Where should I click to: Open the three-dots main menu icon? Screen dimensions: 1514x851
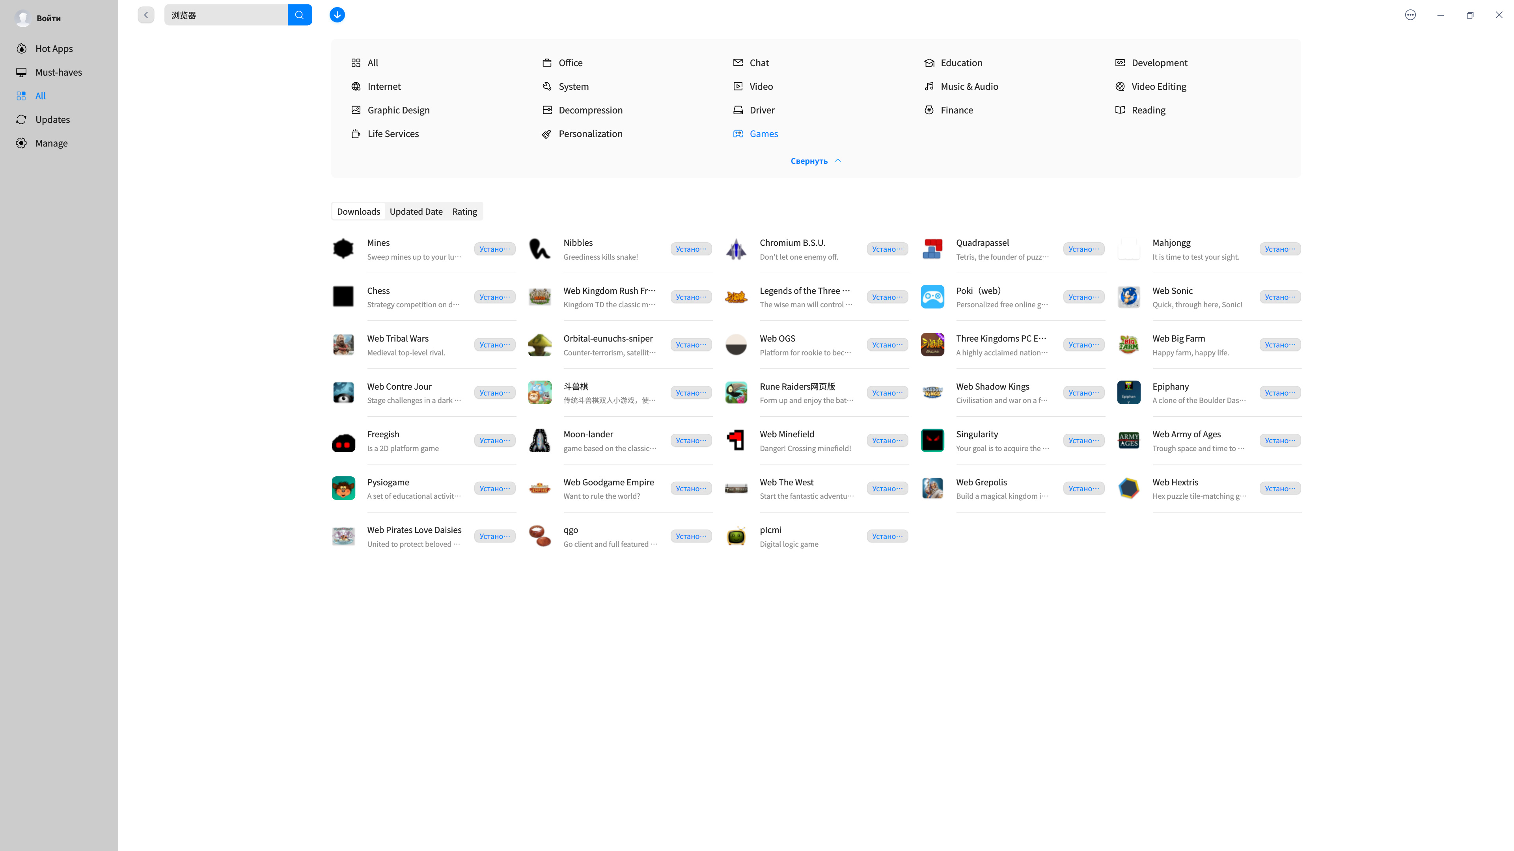pyautogui.click(x=1410, y=15)
